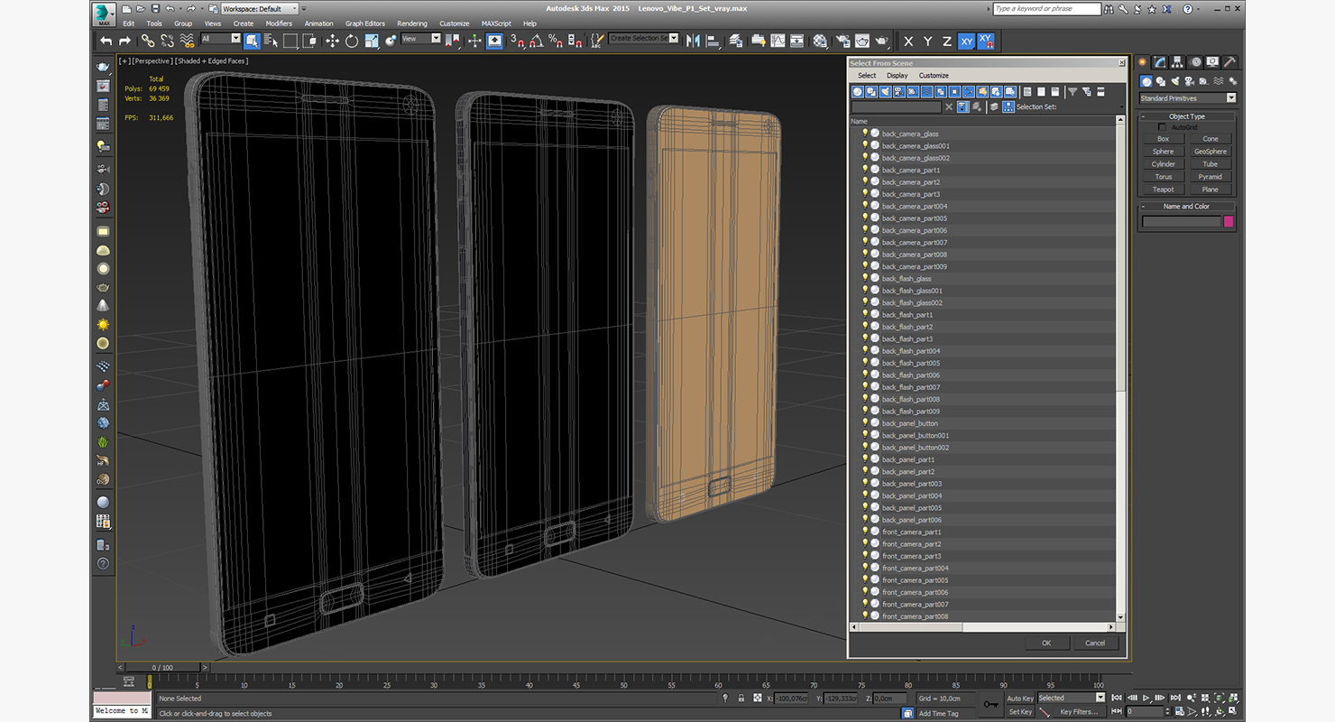
Task: Toggle the 3D Snaps icon
Action: point(517,41)
